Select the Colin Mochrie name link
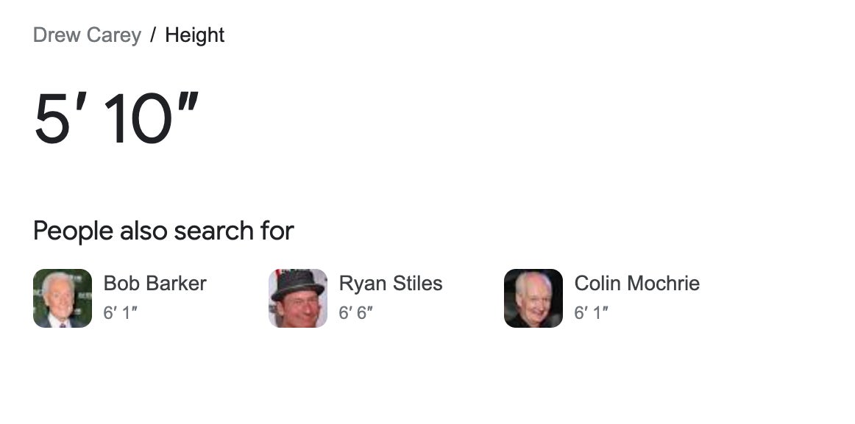The width and height of the screenshot is (855, 424). (x=636, y=284)
